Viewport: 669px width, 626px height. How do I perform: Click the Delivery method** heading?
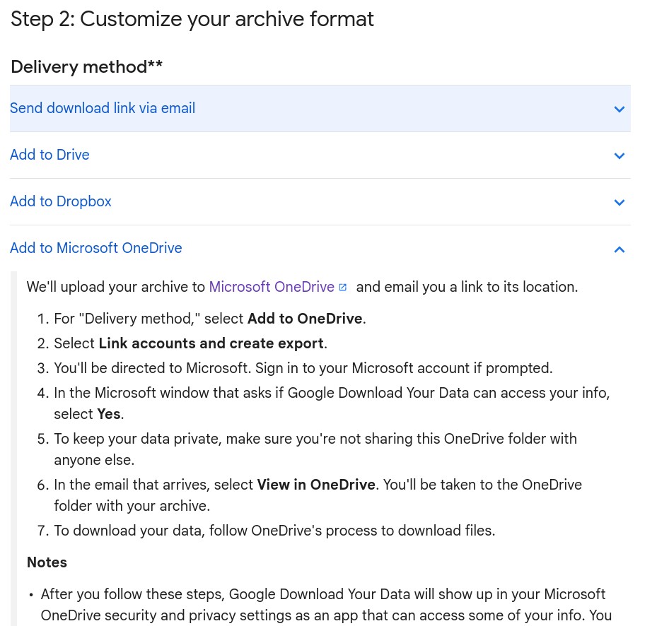[86, 67]
